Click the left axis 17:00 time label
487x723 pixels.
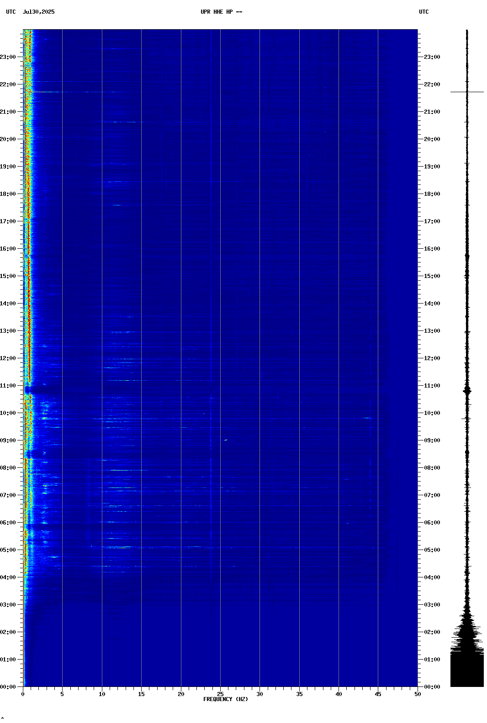pyautogui.click(x=8, y=221)
